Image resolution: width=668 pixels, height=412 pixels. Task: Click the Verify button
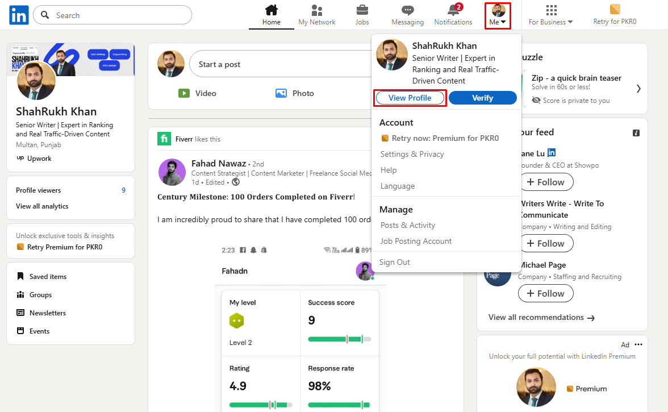pyautogui.click(x=483, y=98)
